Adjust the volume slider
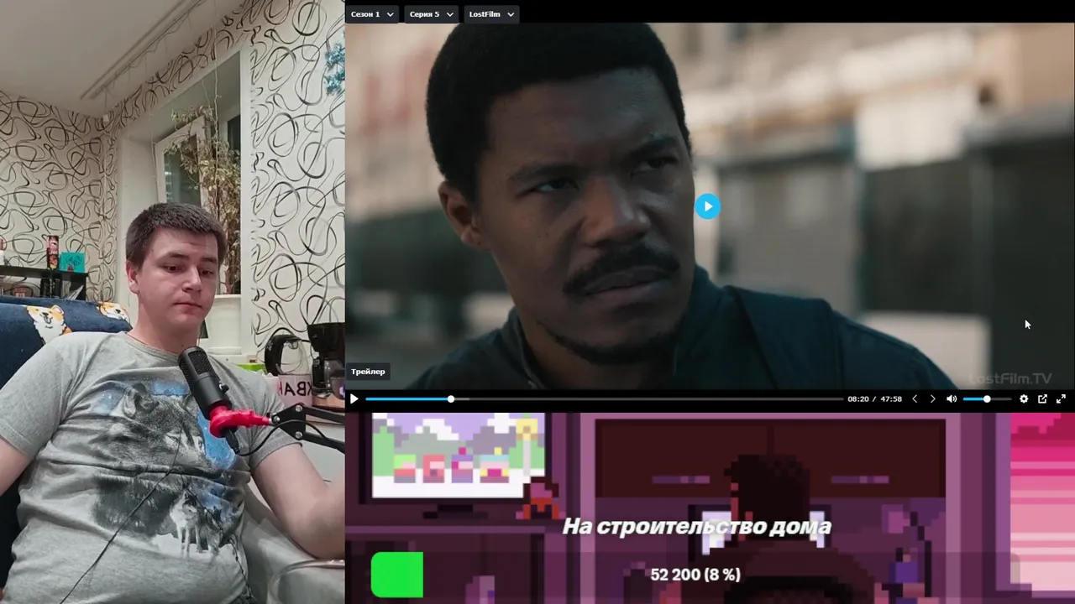 click(987, 399)
